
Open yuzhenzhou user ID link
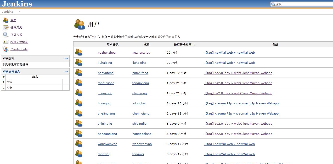coord(107,53)
